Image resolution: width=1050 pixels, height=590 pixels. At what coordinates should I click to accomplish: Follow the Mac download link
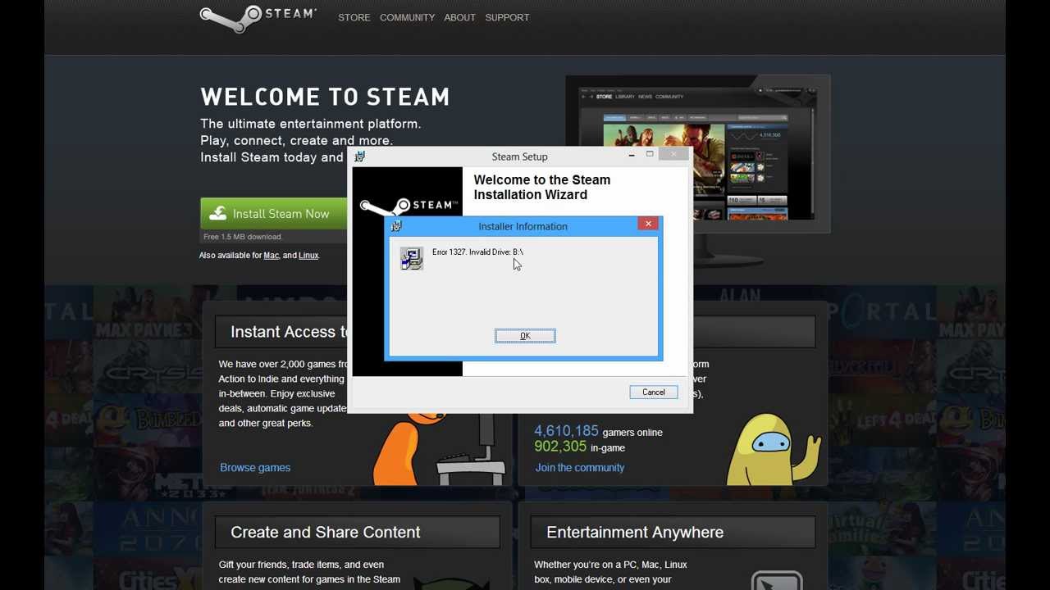[271, 256]
